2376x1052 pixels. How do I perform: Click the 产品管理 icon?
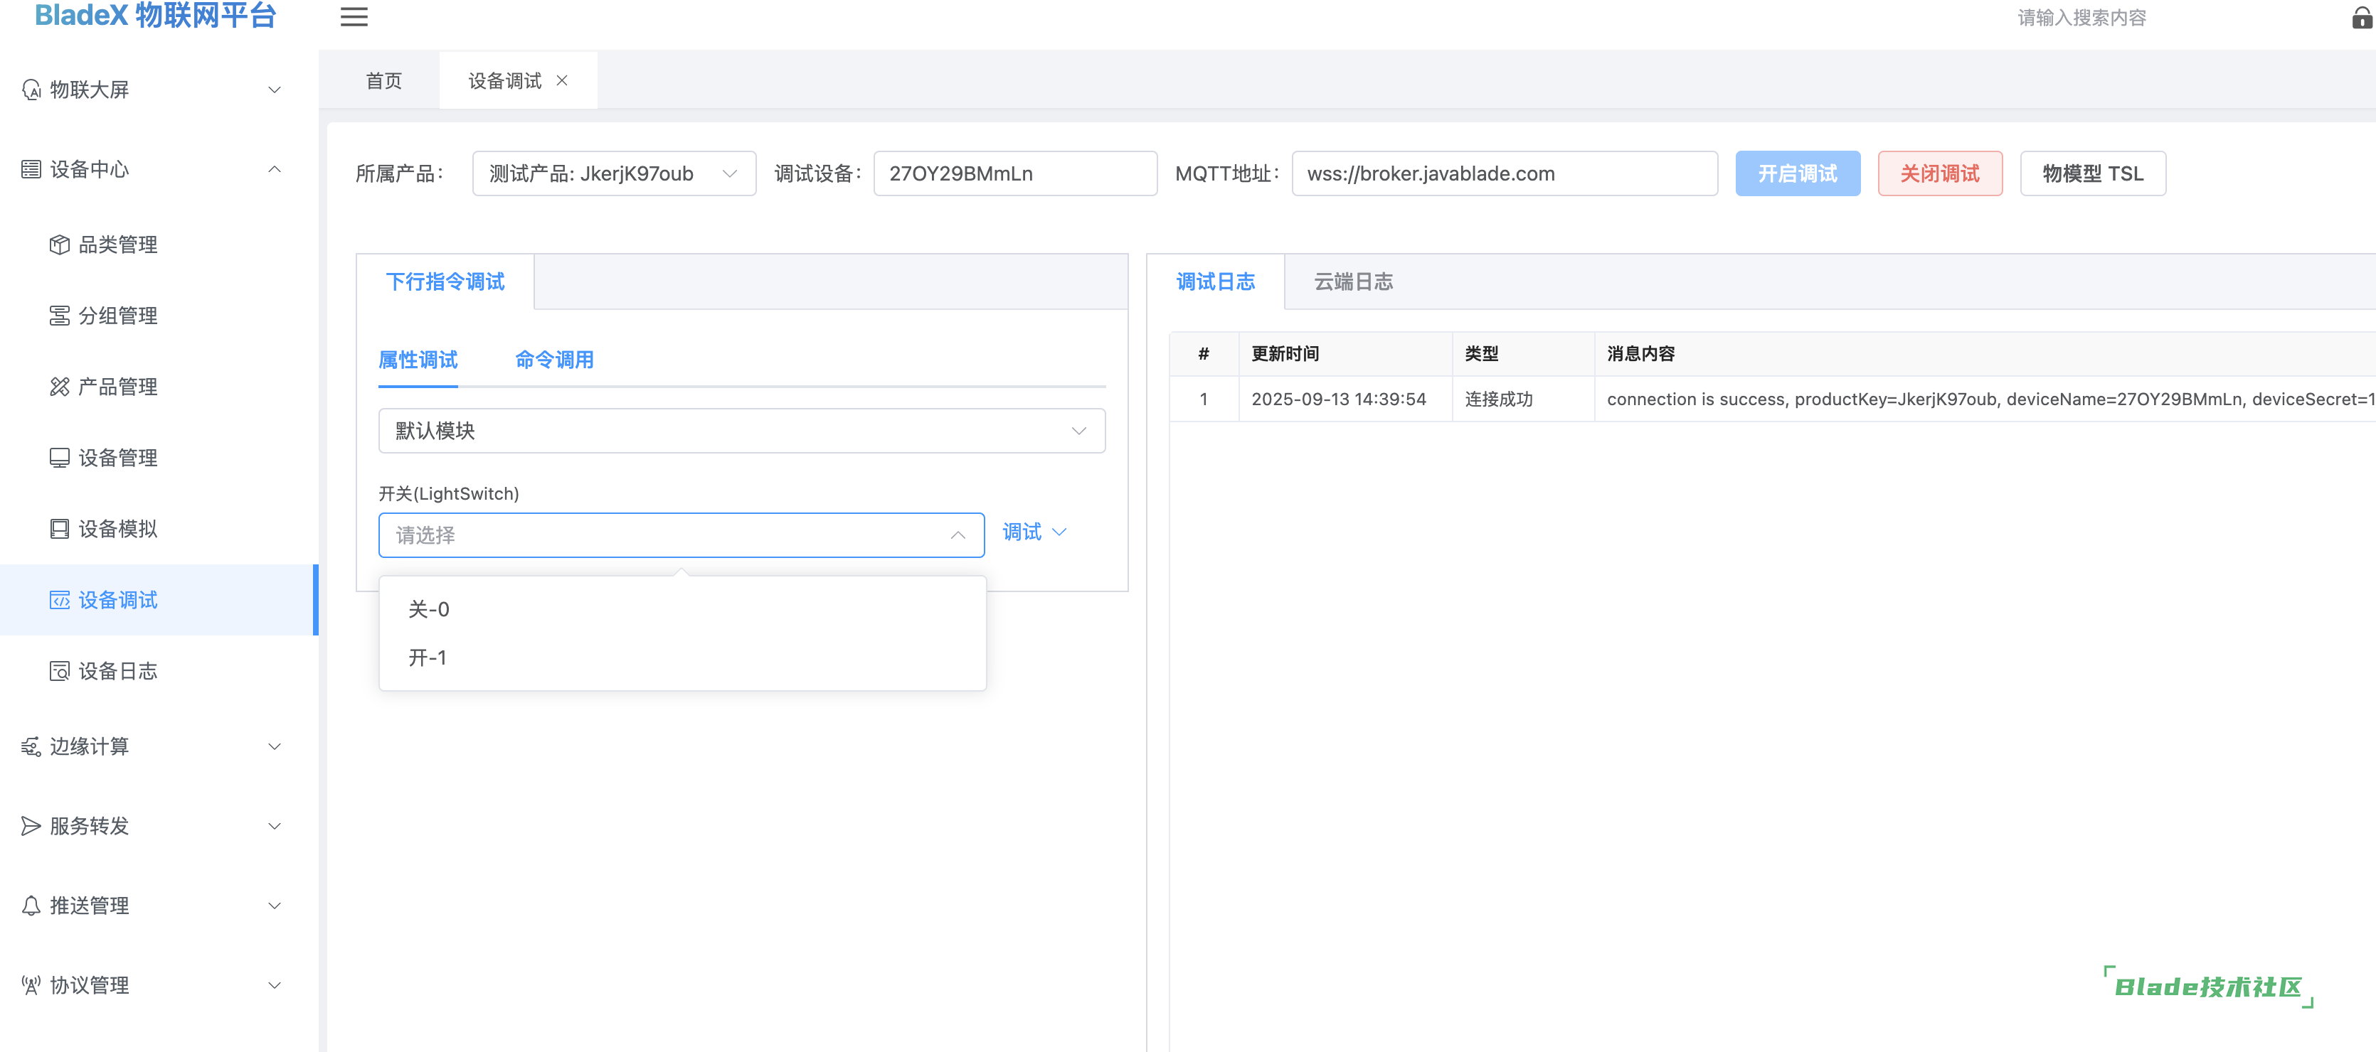point(60,386)
